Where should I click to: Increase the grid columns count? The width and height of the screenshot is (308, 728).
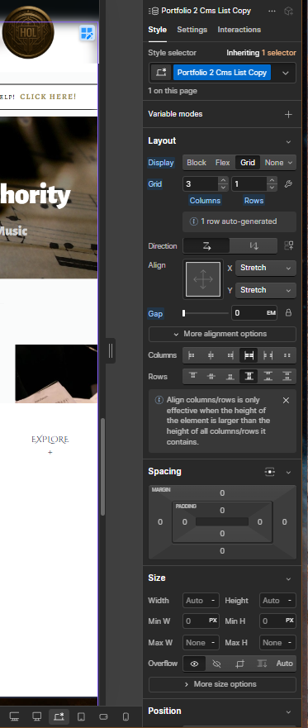click(x=223, y=181)
